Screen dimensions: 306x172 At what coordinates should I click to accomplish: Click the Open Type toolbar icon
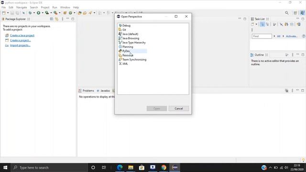(79, 13)
